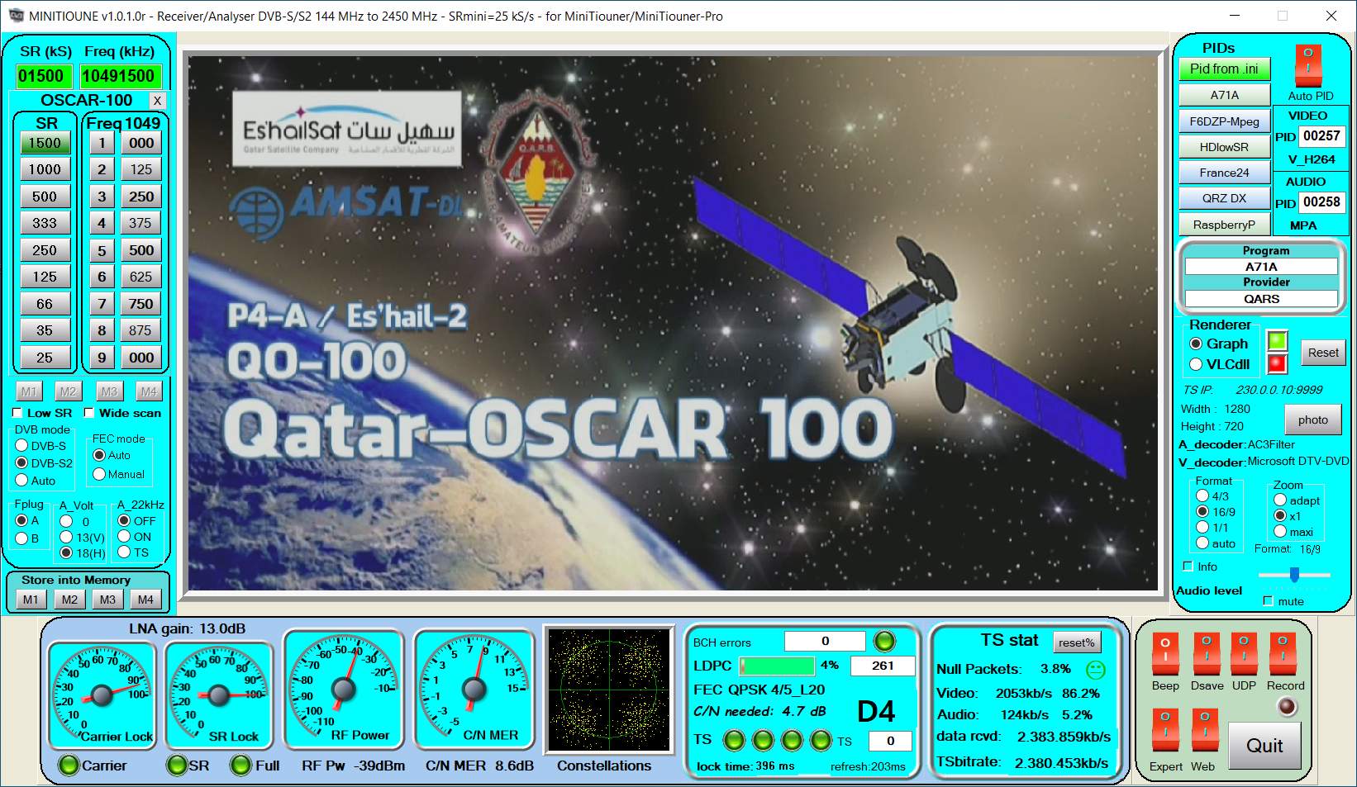Viewport: 1357px width, 787px height.
Task: Click the SR lock LED indicator
Action: pyautogui.click(x=177, y=766)
